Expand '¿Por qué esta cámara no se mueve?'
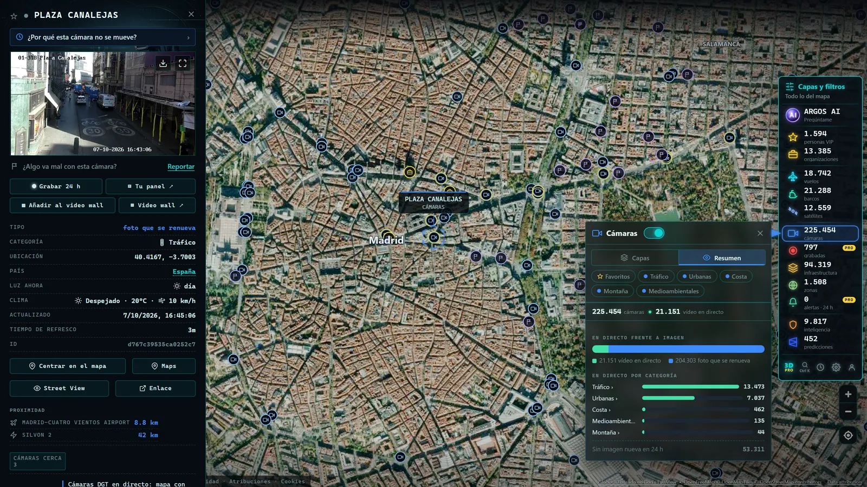 click(102, 37)
